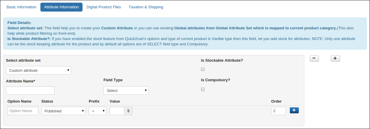Click the Value amount input field
Screen dimensions: 370x129
tap(117, 111)
